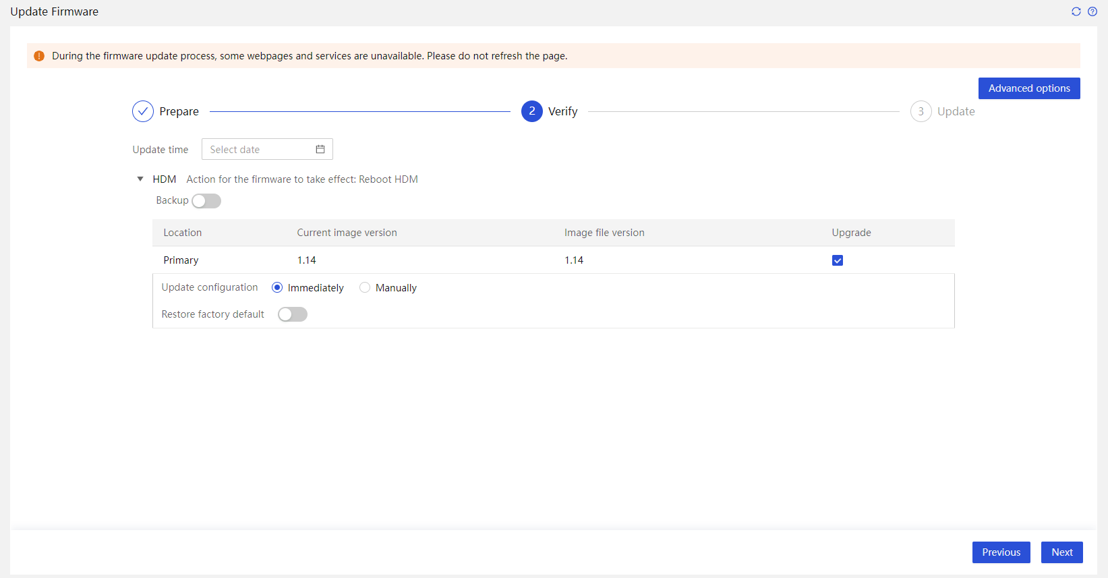The height and width of the screenshot is (578, 1108).
Task: Click the Update configuration label
Action: [210, 287]
